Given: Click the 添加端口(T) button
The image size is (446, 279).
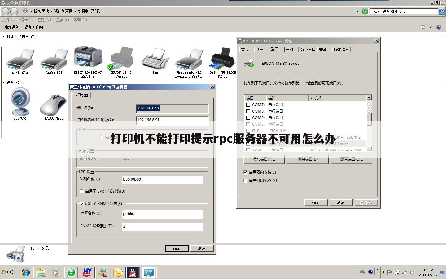Looking at the screenshot, I should tap(264, 159).
